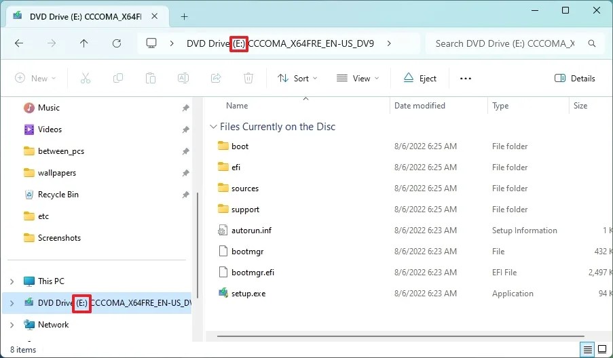Open the New dropdown menu
613x358 pixels.
coord(35,78)
